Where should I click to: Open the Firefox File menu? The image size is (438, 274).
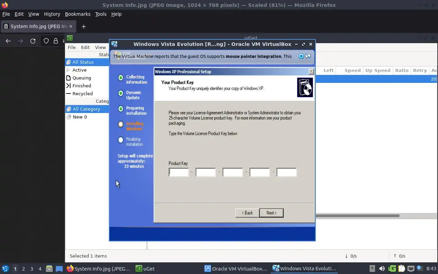coord(6,14)
